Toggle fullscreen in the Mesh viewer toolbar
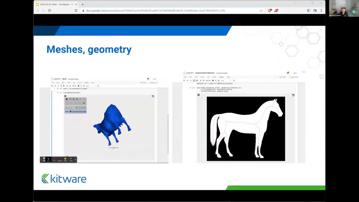 point(70,99)
